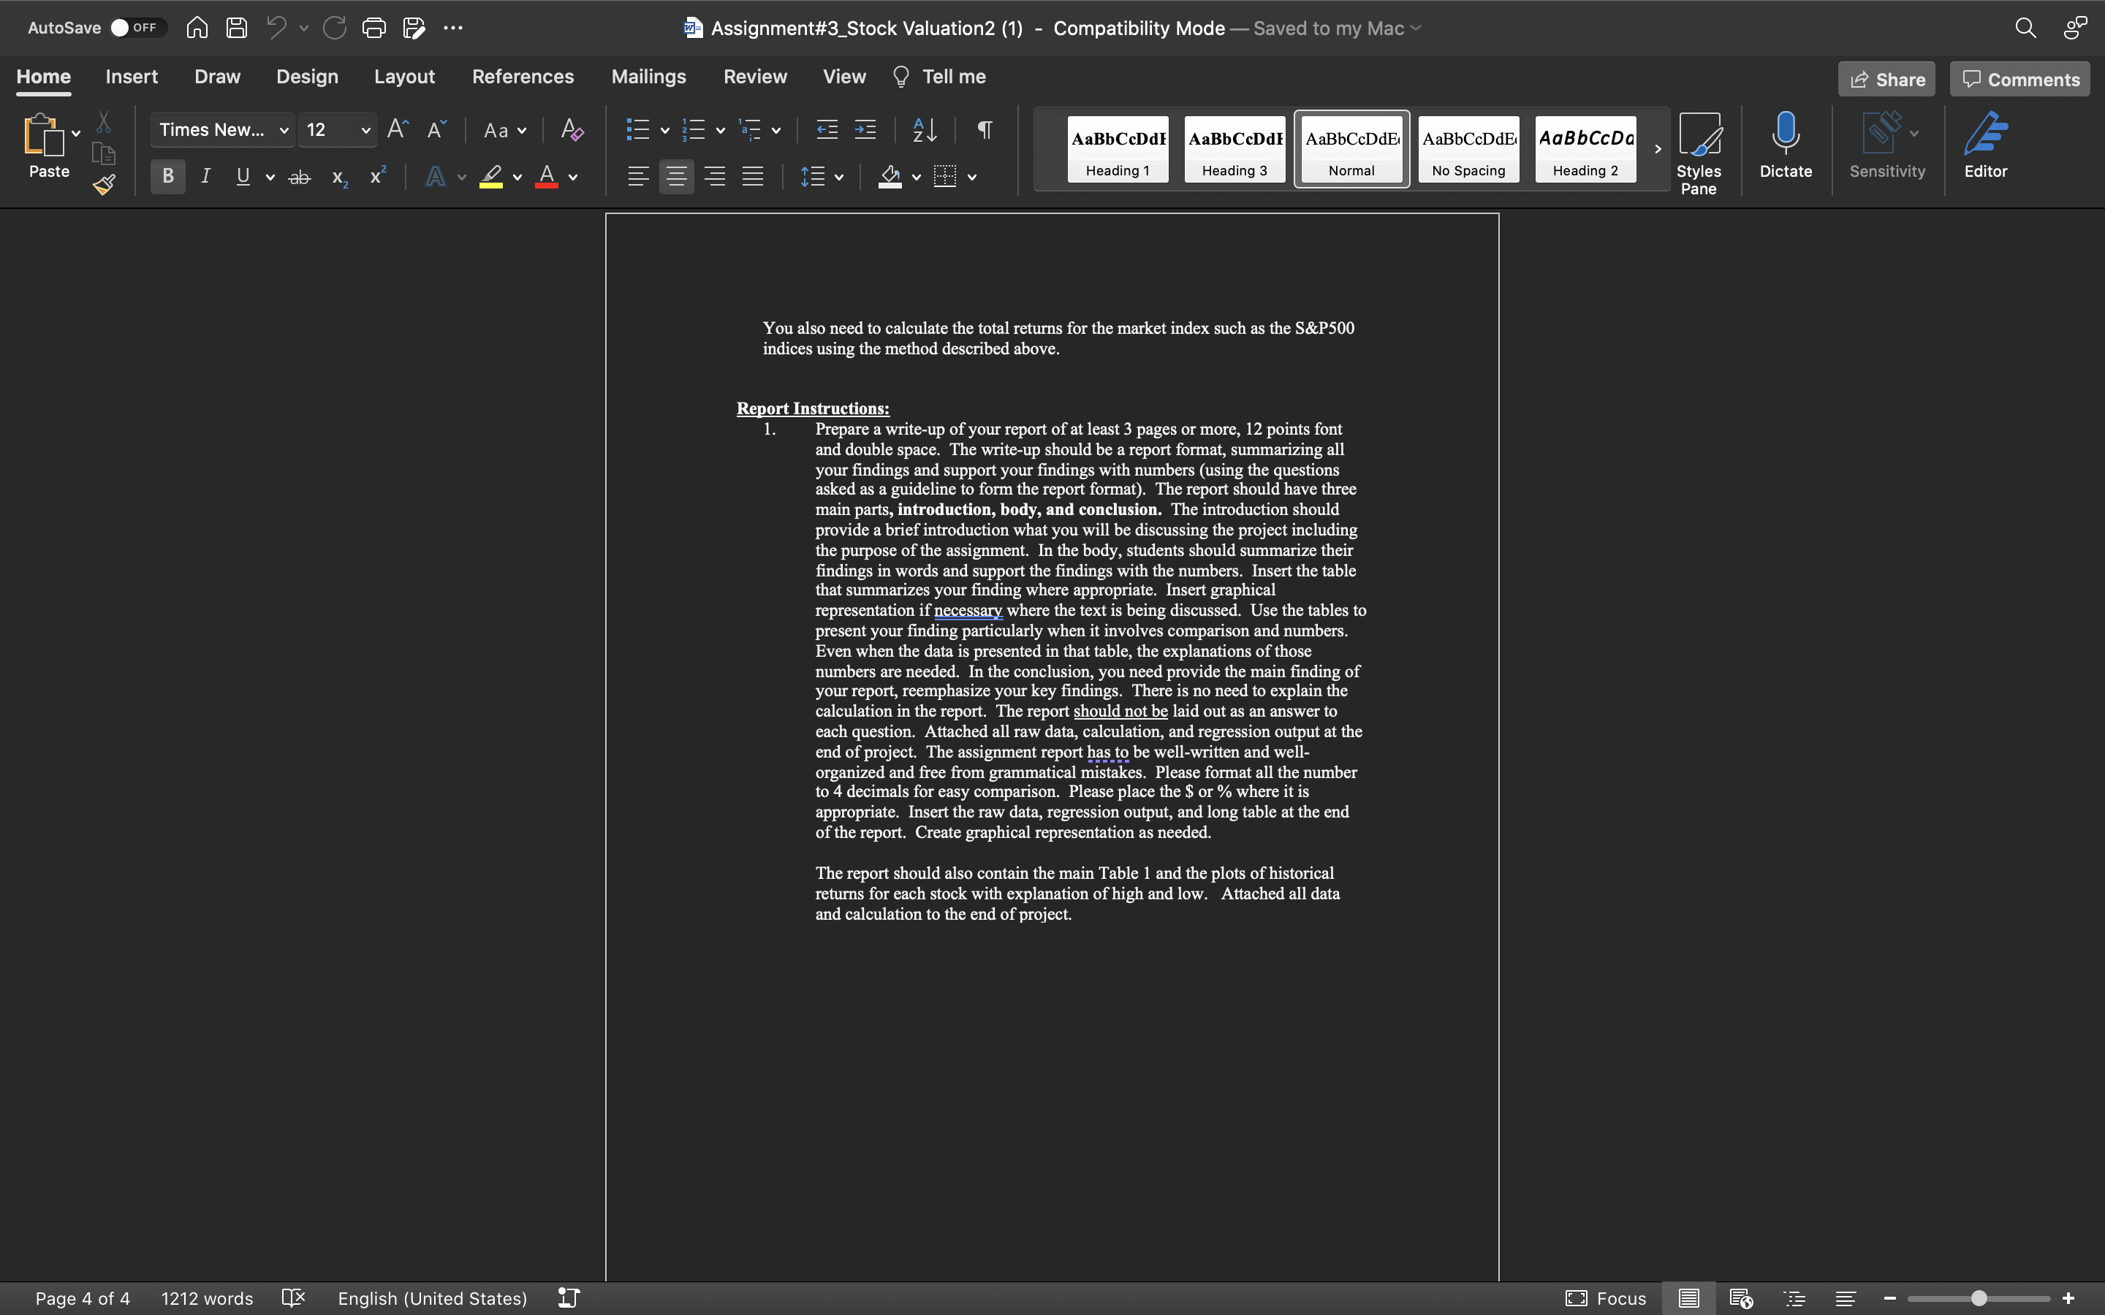2105x1315 pixels.
Task: Click the Increase Indent icon
Action: 865,131
